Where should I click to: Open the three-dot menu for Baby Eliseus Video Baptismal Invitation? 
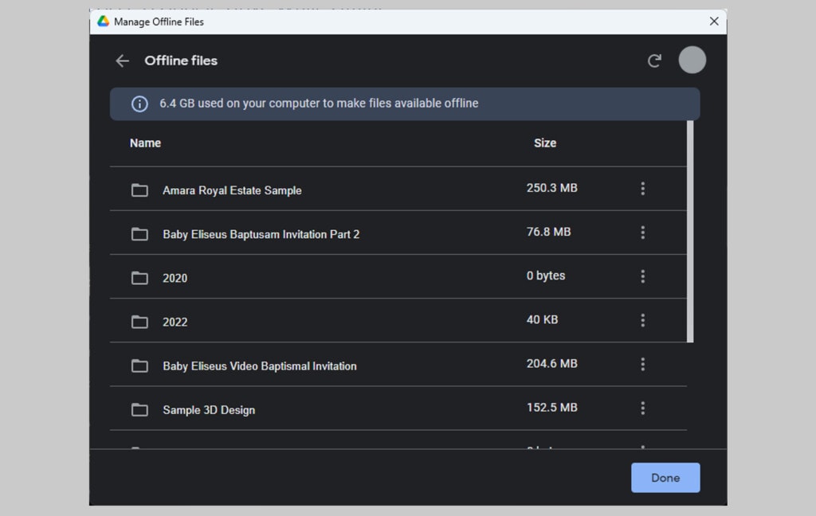coord(643,364)
